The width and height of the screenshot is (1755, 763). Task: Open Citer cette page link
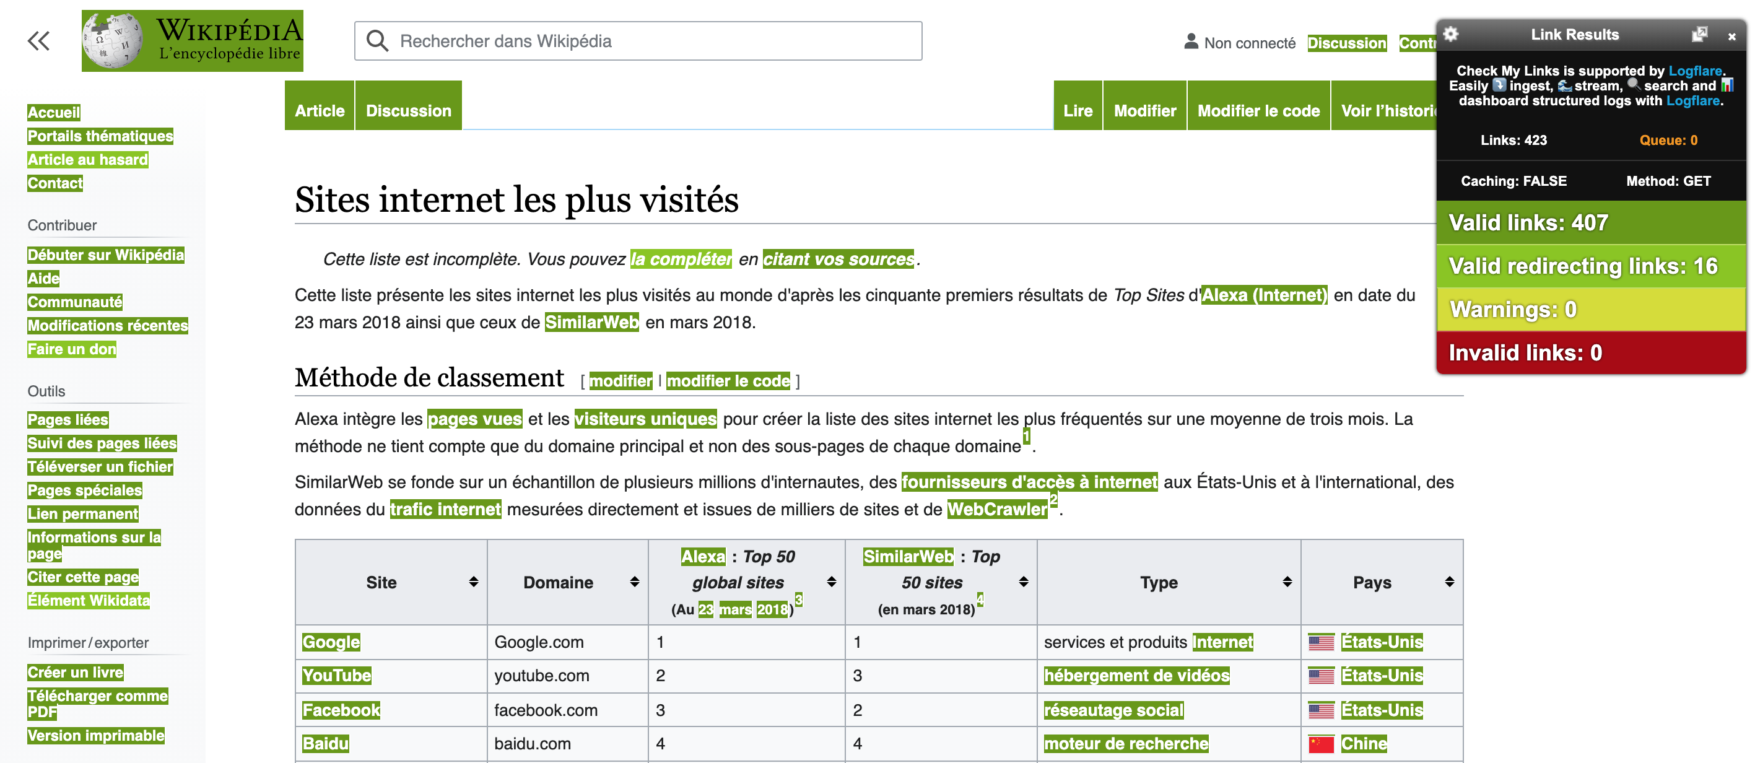point(82,577)
